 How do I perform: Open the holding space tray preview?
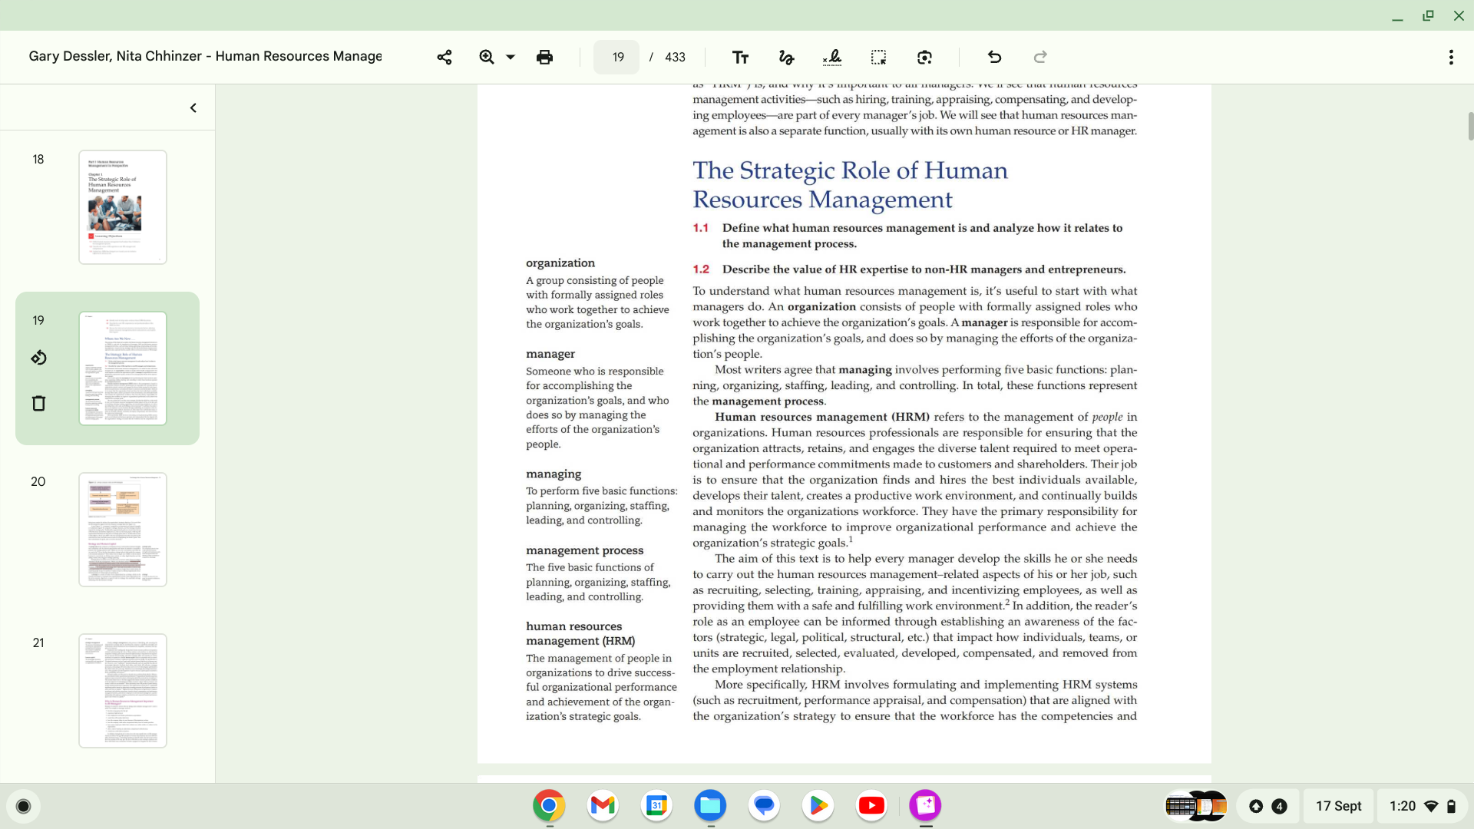[x=1195, y=806]
